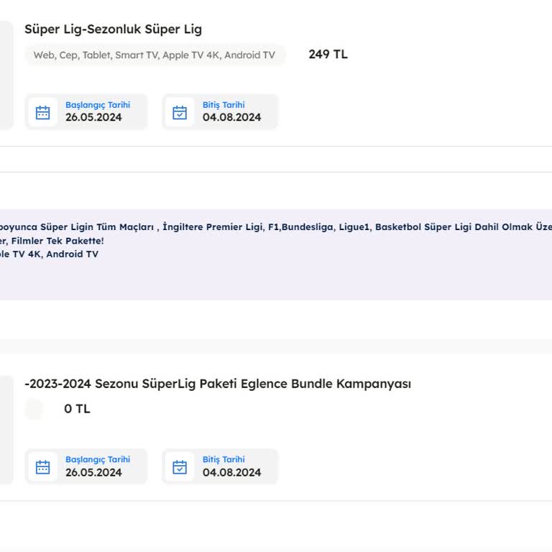
Task: Select 26.05.2024 start date in Eglence Bundle card
Action: tap(93, 473)
